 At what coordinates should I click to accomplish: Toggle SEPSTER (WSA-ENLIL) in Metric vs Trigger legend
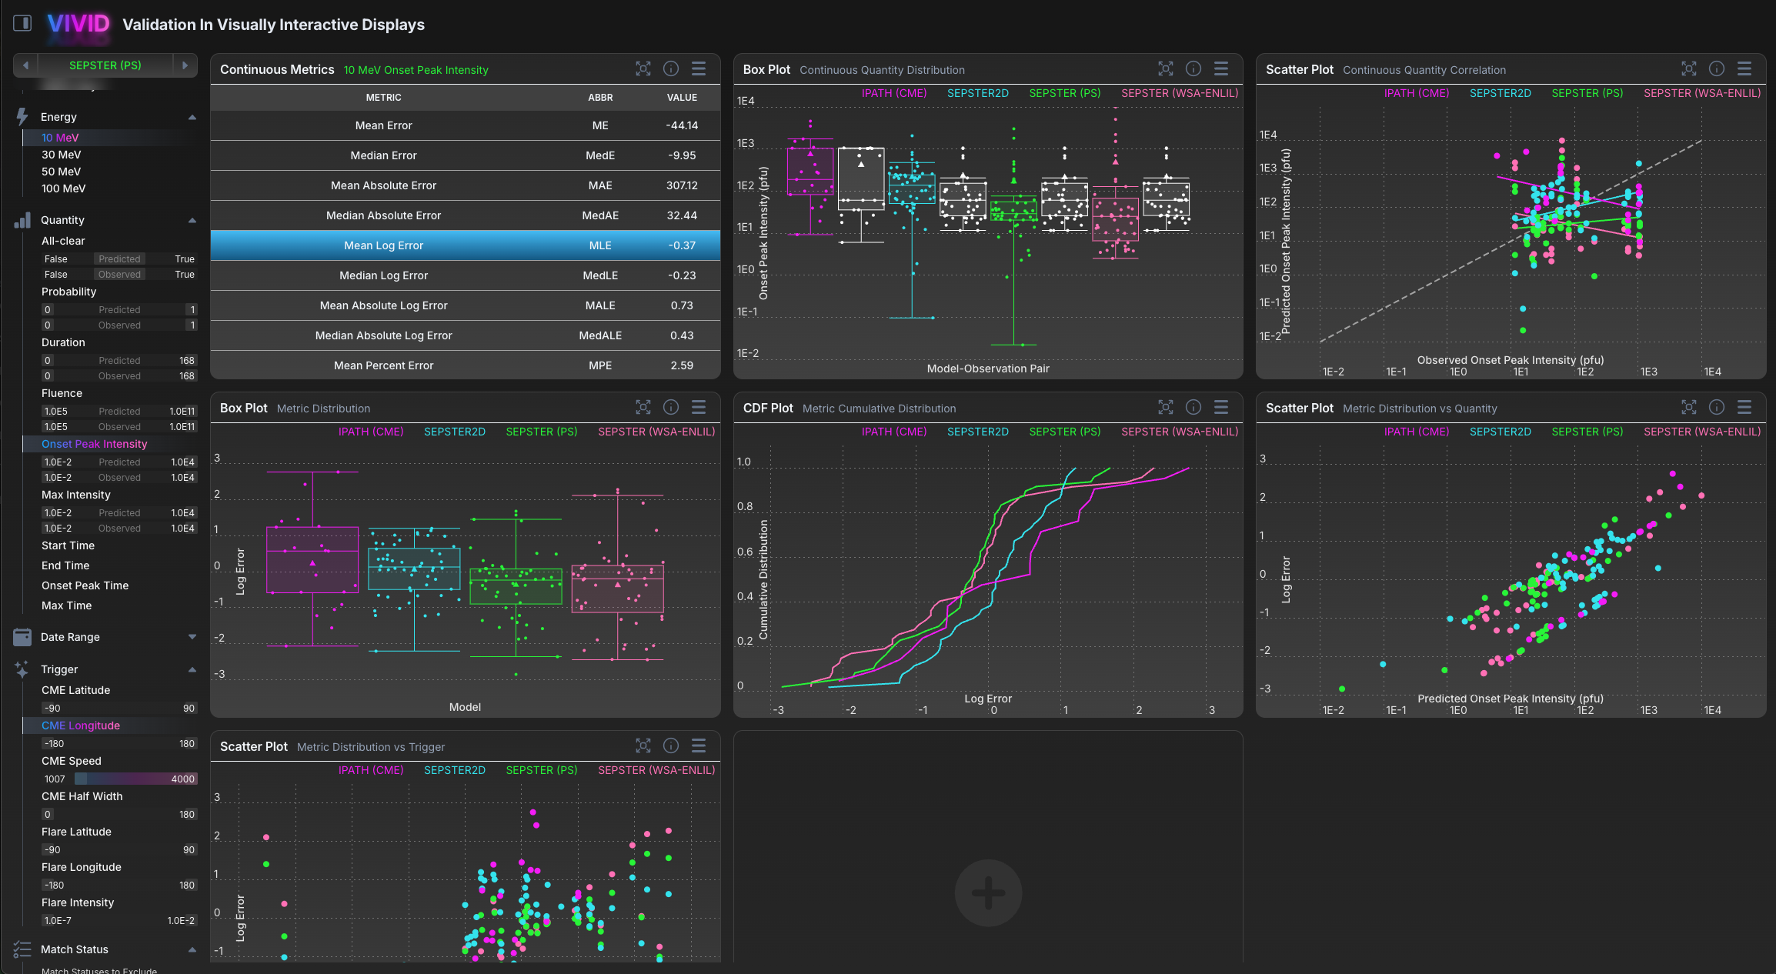point(656,770)
